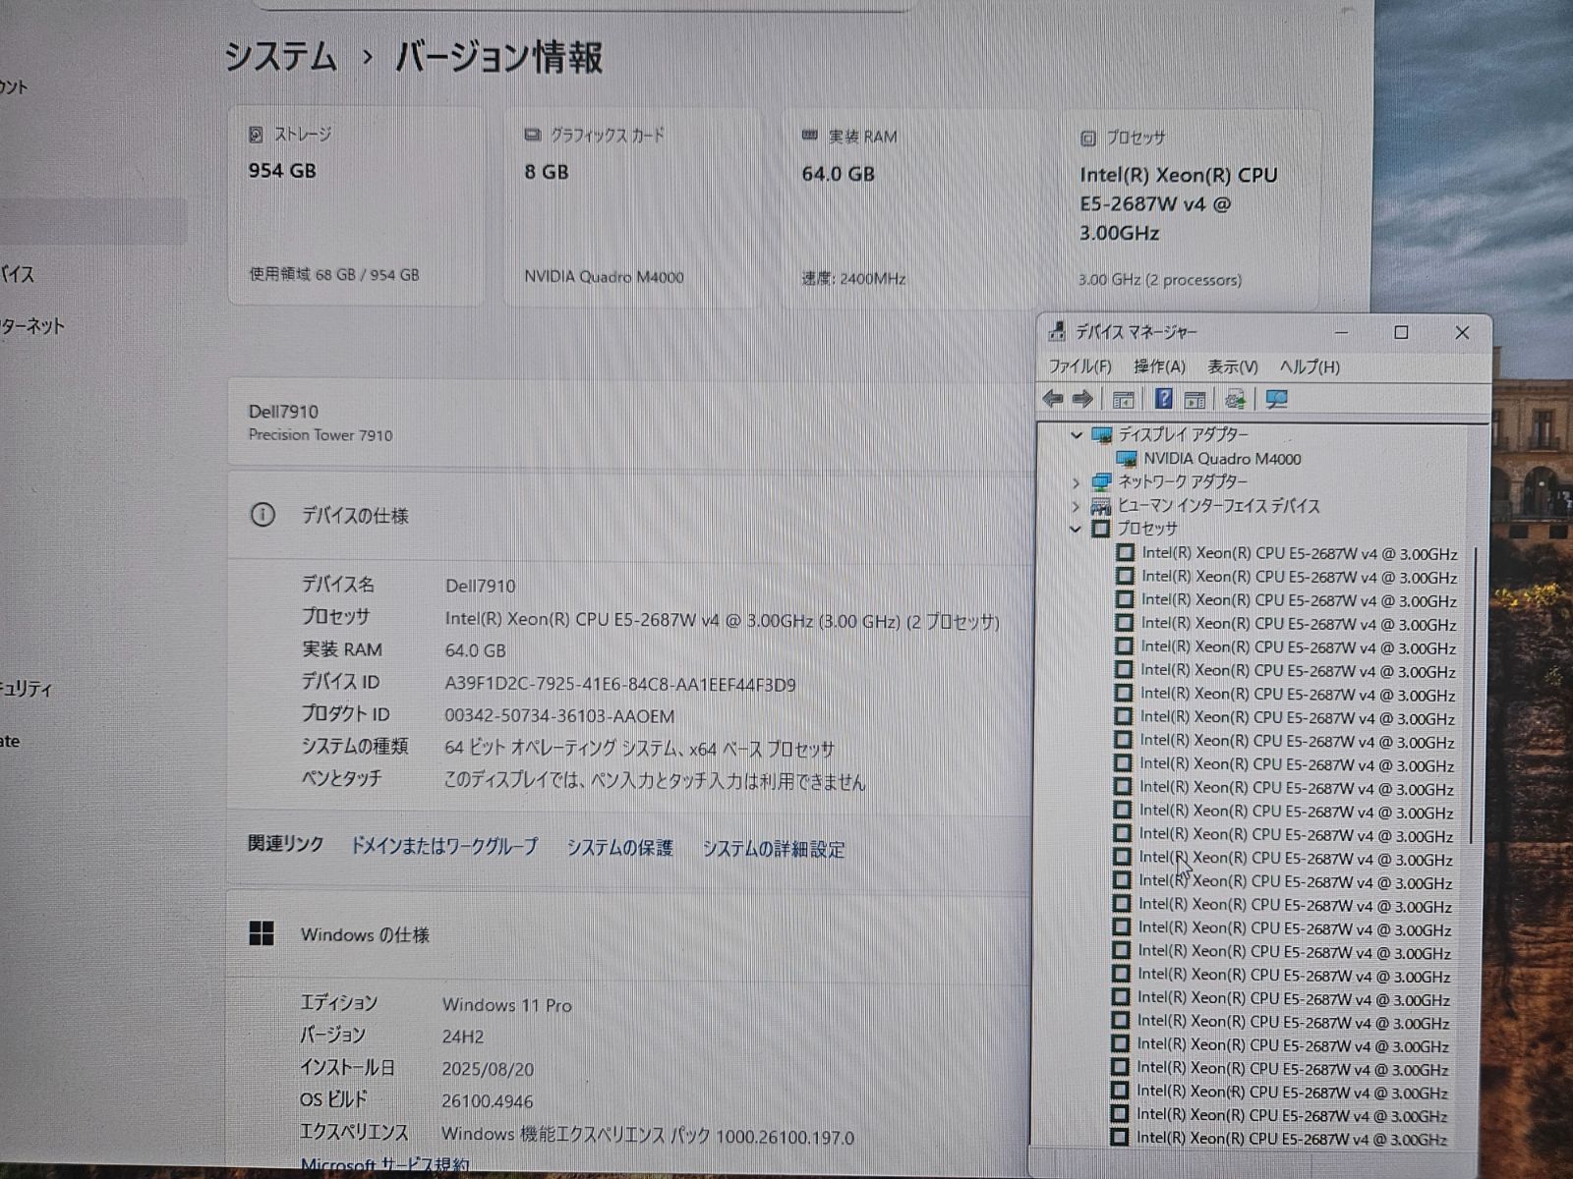Select the プロセッサ category chip icon

pyautogui.click(x=1100, y=529)
